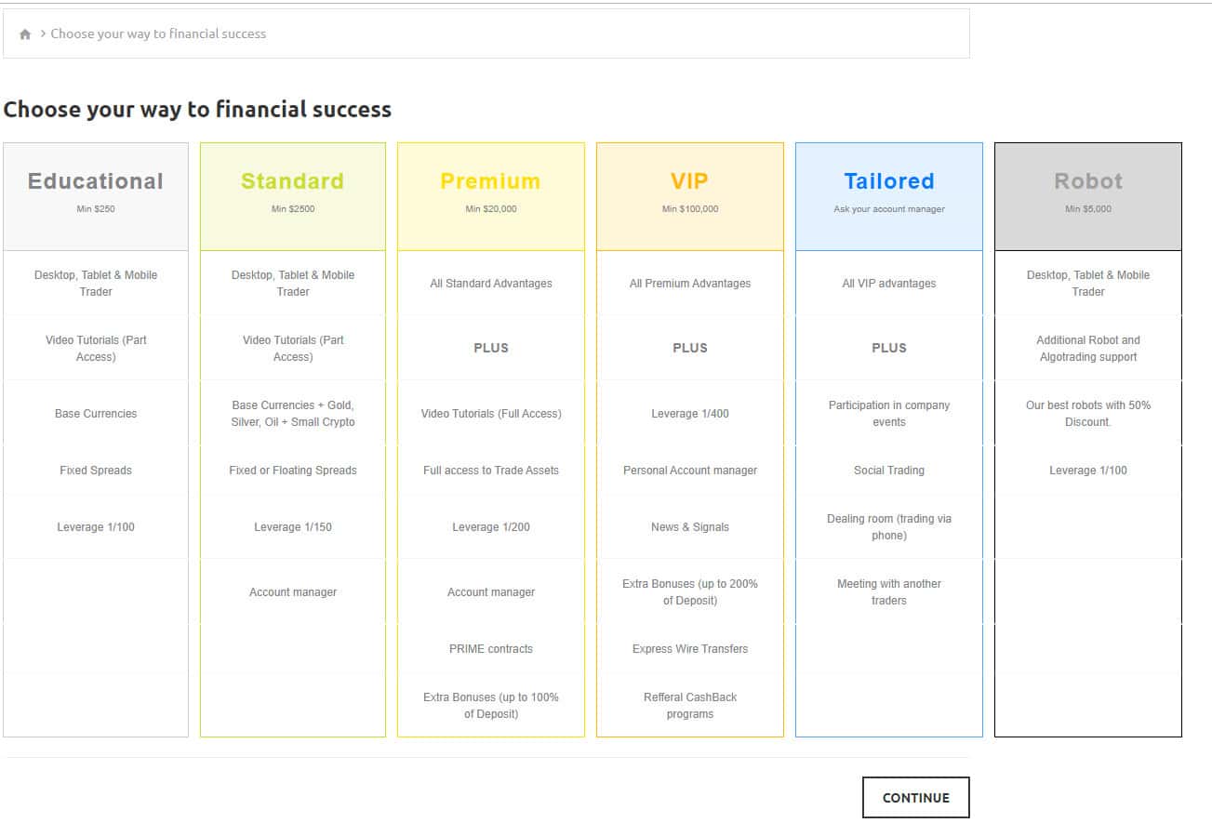1212x823 pixels.
Task: Click 'Dealing room (trading via phone)' feature
Action: [x=889, y=527]
